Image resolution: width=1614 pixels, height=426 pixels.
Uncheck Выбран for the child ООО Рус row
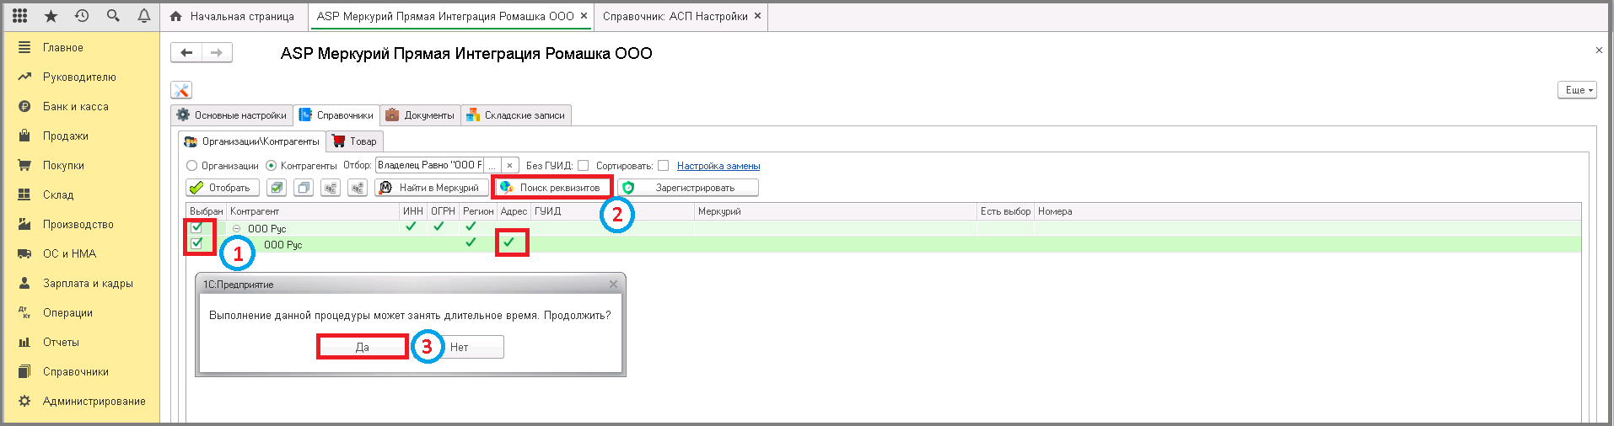coord(196,243)
